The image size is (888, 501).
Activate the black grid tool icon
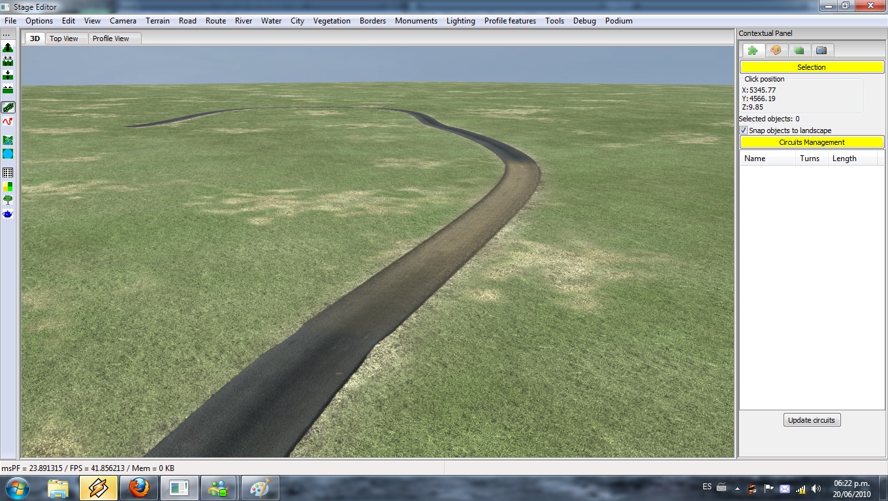(x=8, y=173)
